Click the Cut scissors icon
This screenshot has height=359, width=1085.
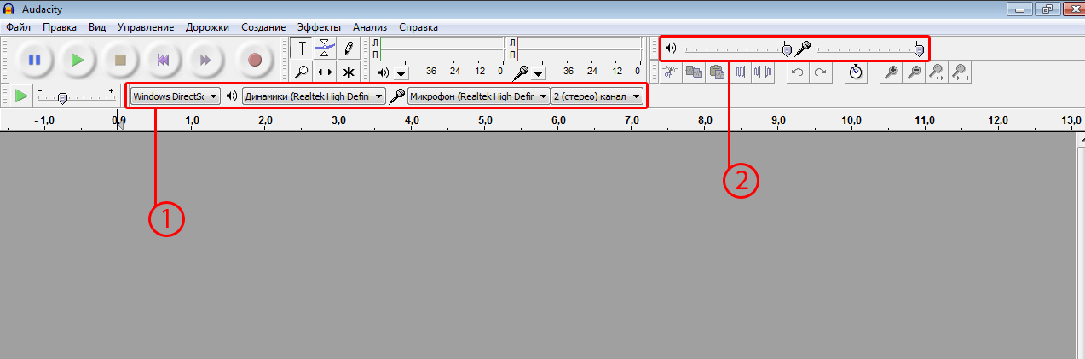pos(671,72)
